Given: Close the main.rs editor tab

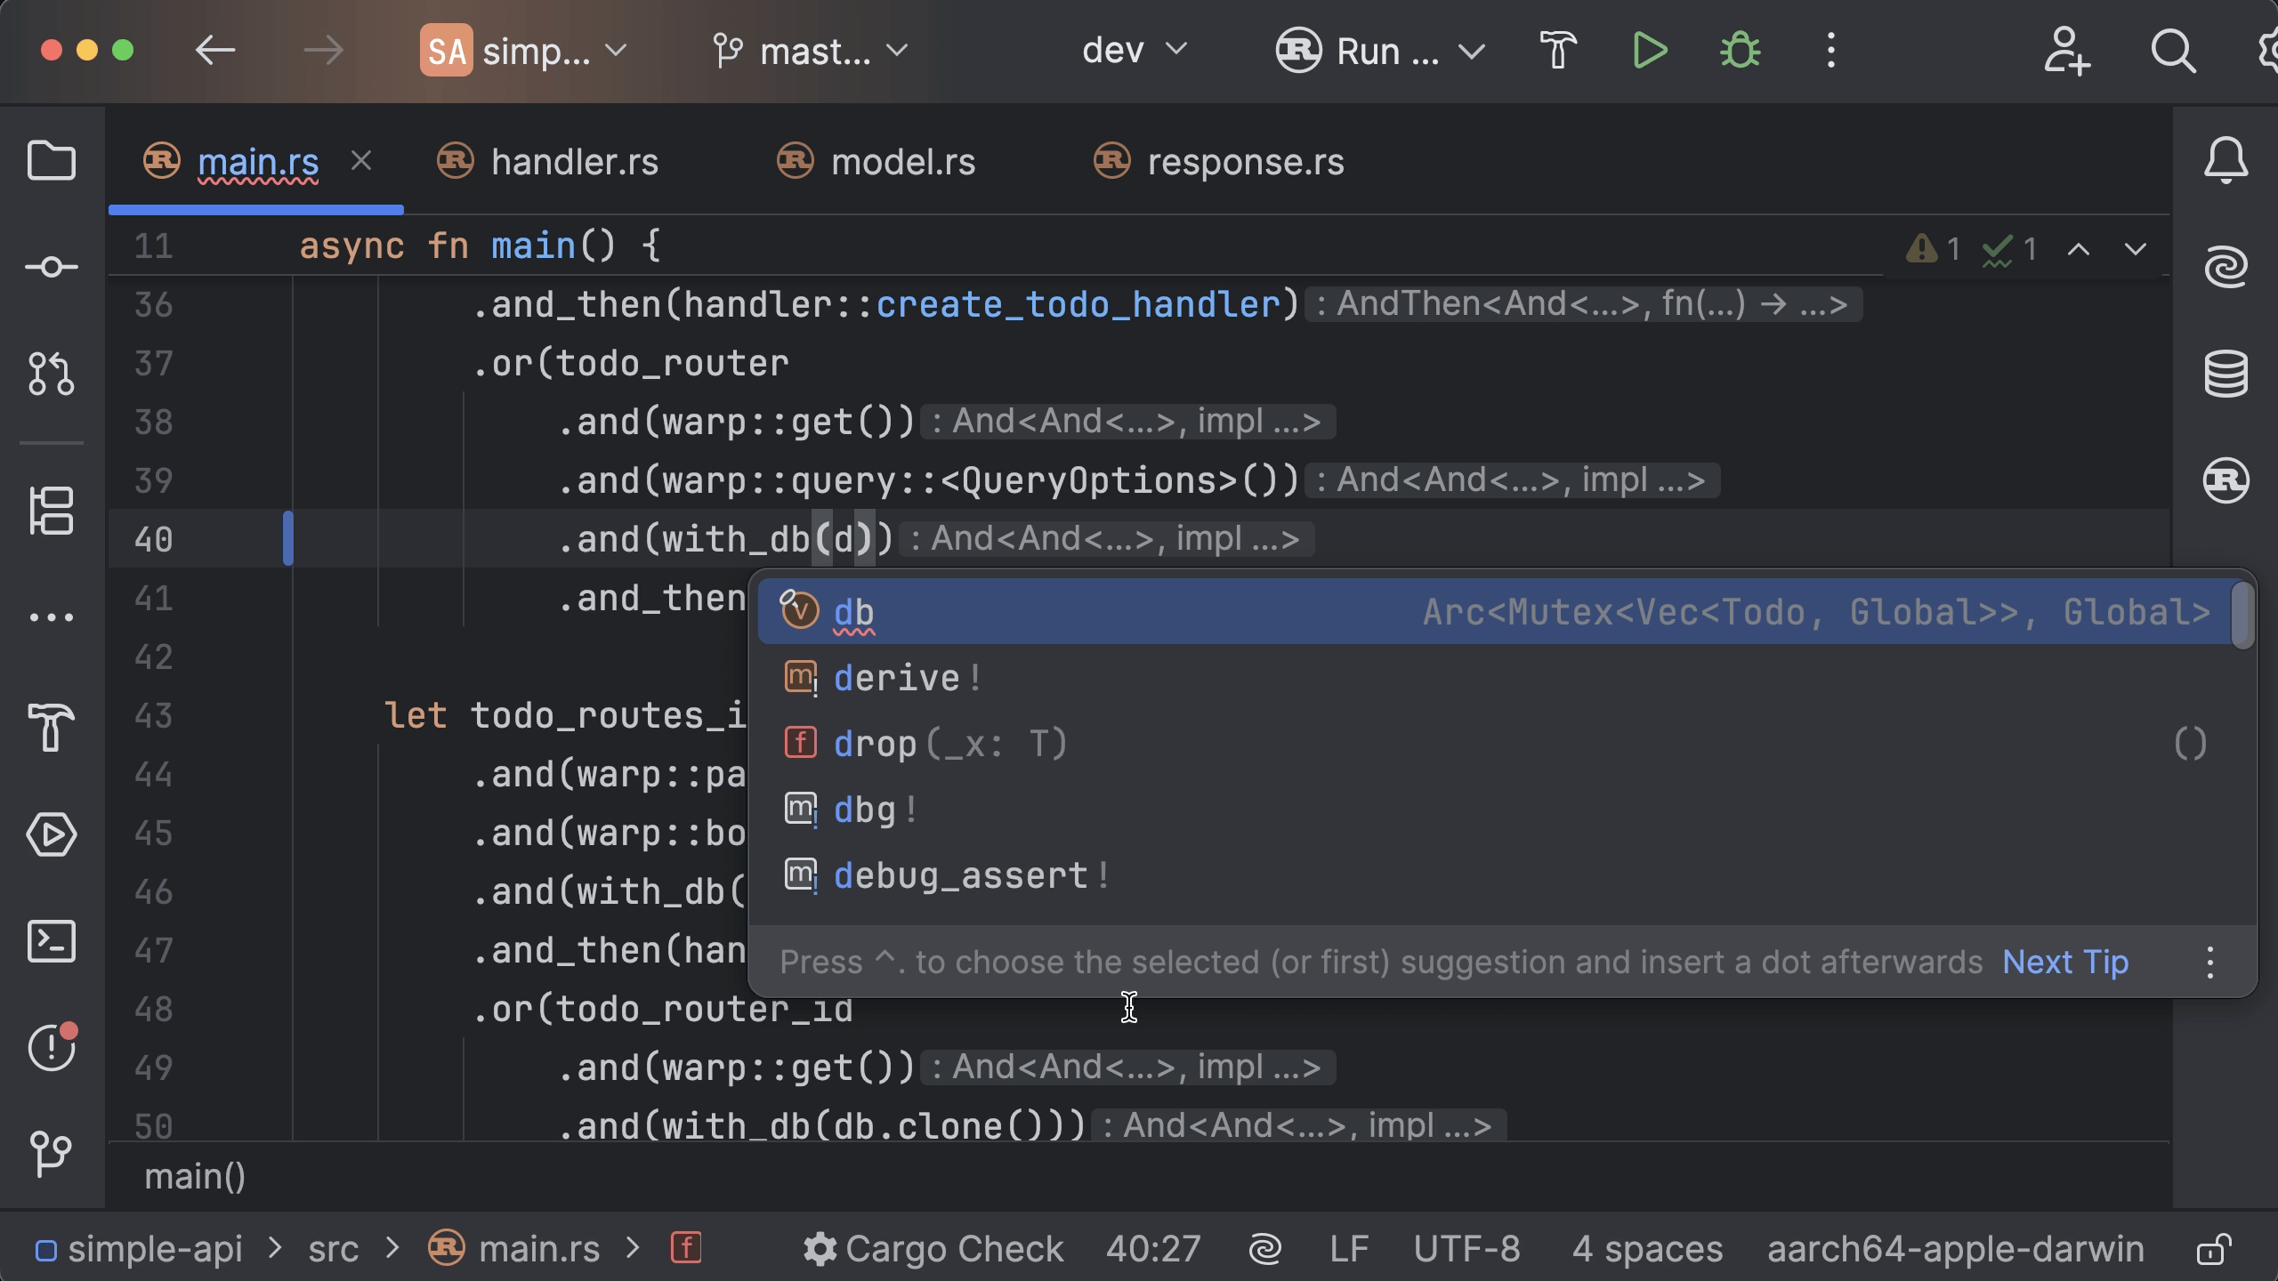Looking at the screenshot, I should tap(361, 161).
